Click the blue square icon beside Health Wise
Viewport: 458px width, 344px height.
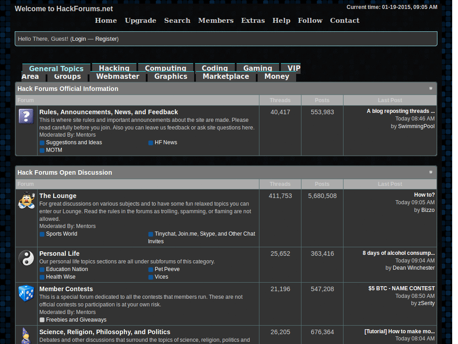[x=42, y=277]
